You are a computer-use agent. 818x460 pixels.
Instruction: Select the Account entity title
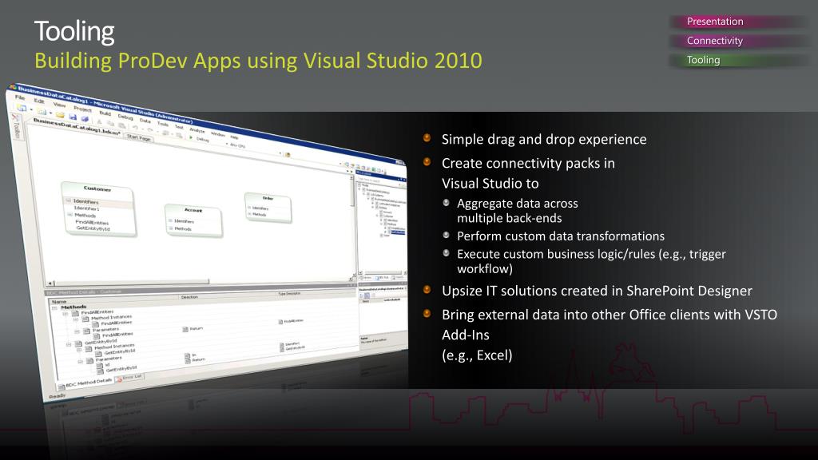click(193, 210)
